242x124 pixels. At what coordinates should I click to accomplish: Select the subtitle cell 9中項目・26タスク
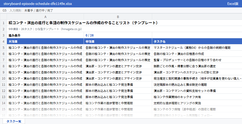coord(124,29)
